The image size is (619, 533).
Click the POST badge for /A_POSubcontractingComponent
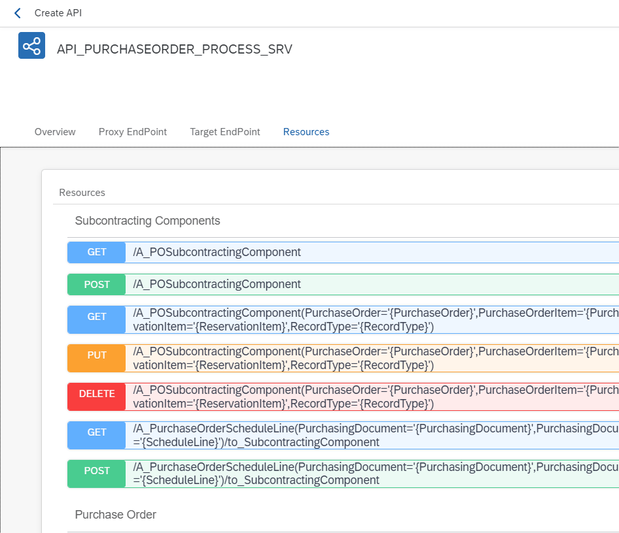point(97,284)
